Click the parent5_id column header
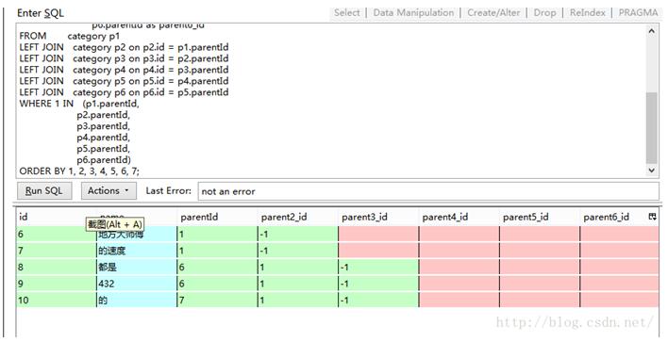This screenshot has height=342, width=668. point(540,217)
